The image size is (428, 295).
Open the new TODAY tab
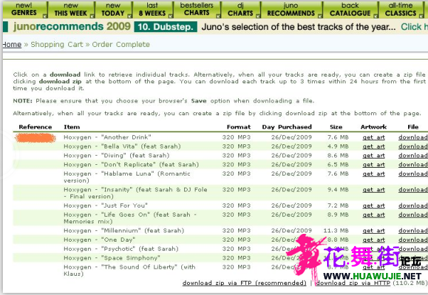113,9
